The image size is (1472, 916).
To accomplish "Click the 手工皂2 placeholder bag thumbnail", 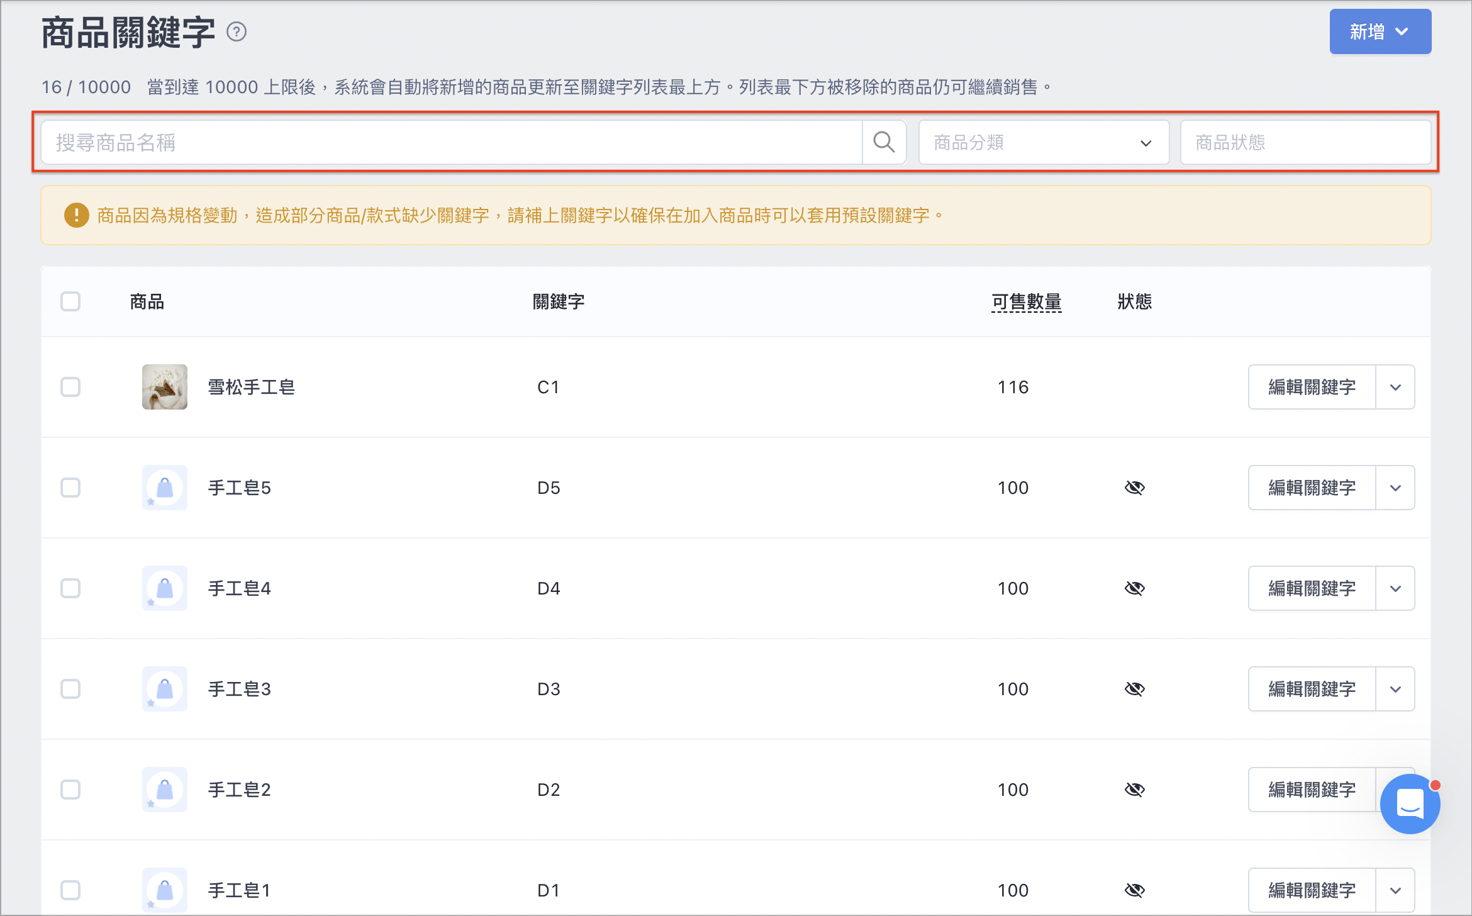I will pos(165,790).
